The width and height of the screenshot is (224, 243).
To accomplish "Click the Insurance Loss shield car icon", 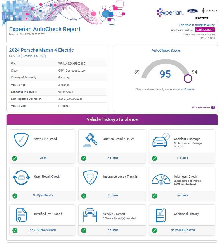I will [90, 178].
